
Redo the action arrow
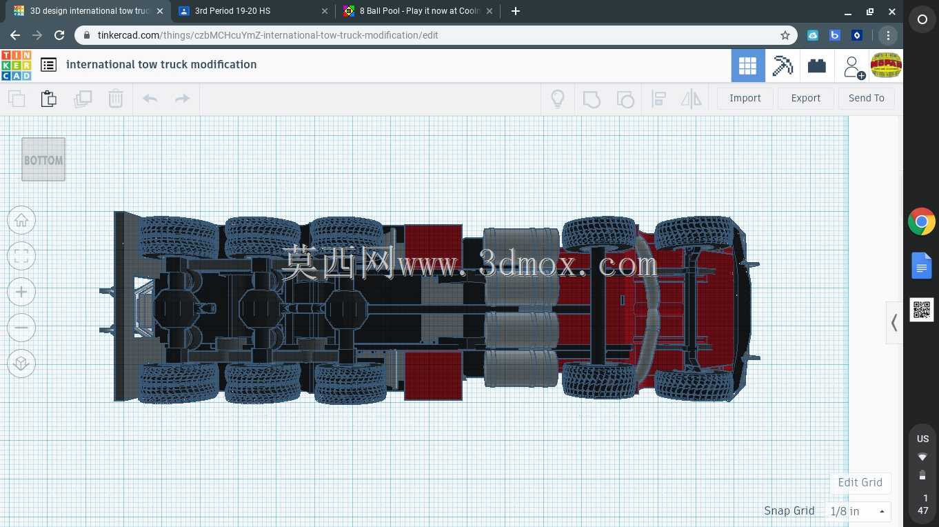[182, 99]
